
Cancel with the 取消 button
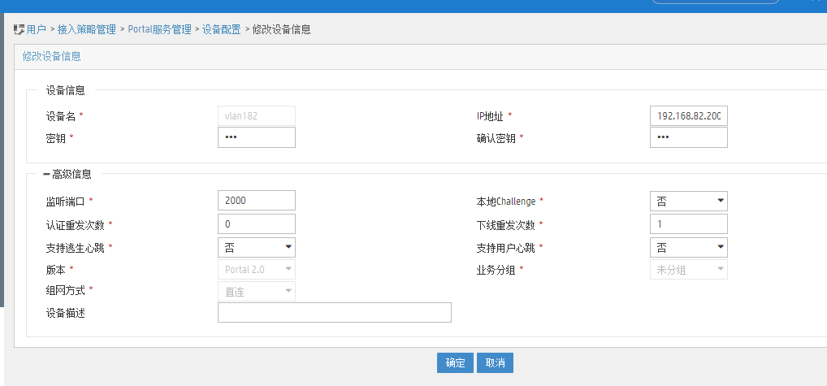pos(495,363)
